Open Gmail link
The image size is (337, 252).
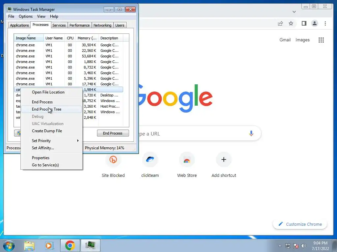point(285,40)
